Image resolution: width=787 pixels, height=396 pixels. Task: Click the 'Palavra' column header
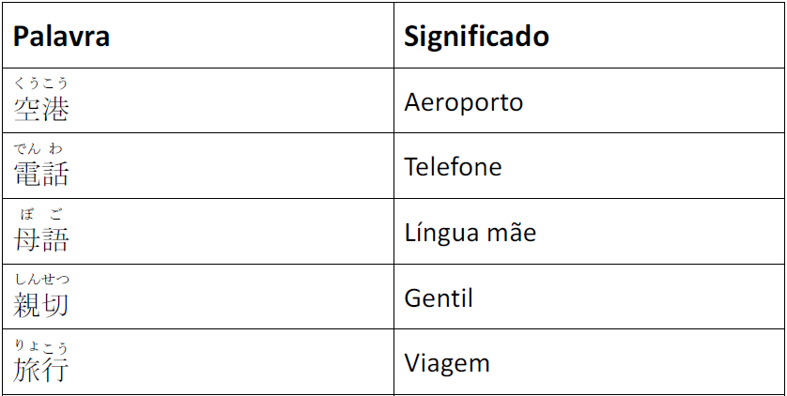(61, 38)
